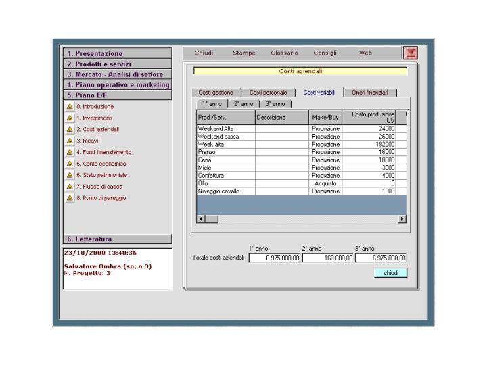Open the 0. Introduzione item
Screen dimensions: 487x365
tap(95, 107)
